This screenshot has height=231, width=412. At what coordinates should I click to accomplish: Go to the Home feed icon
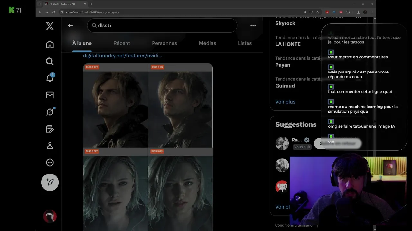[50, 44]
